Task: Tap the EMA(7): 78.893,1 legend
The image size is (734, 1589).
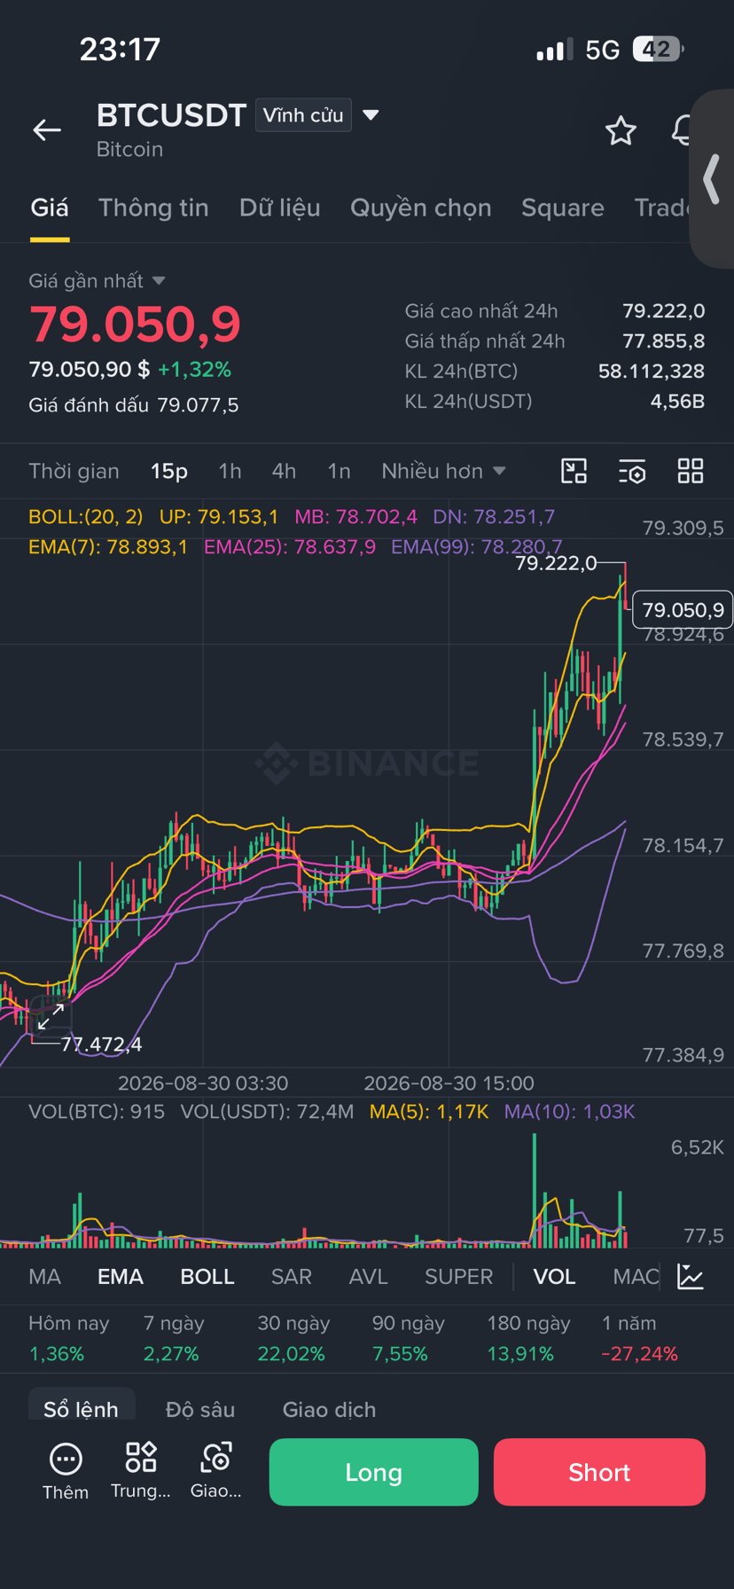Action: pyautogui.click(x=108, y=547)
